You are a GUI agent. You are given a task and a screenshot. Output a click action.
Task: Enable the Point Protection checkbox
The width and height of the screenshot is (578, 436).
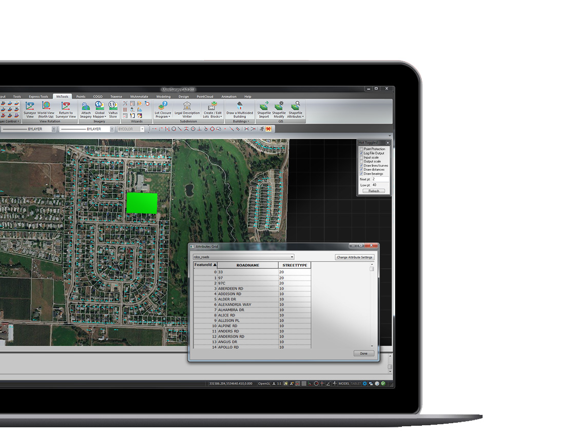coord(361,149)
